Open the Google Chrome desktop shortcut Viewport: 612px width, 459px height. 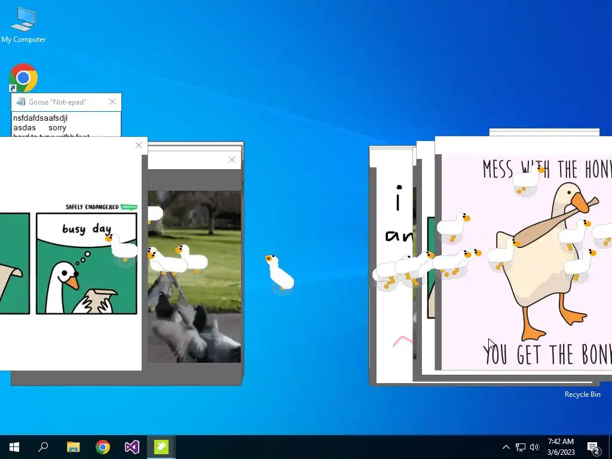[x=23, y=77]
